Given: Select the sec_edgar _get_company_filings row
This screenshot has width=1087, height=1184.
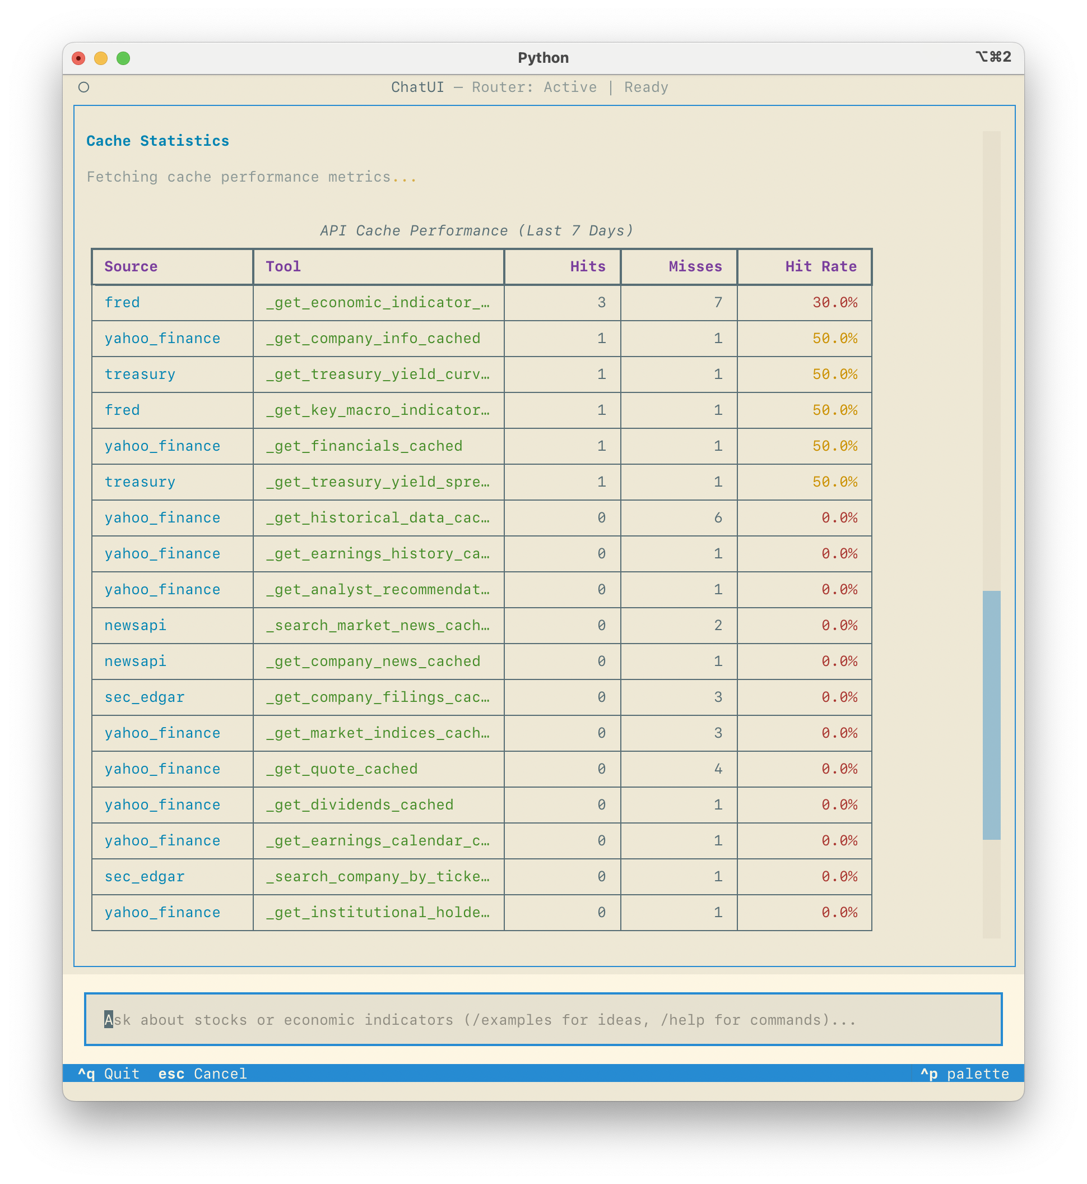Looking at the screenshot, I should pos(481,697).
